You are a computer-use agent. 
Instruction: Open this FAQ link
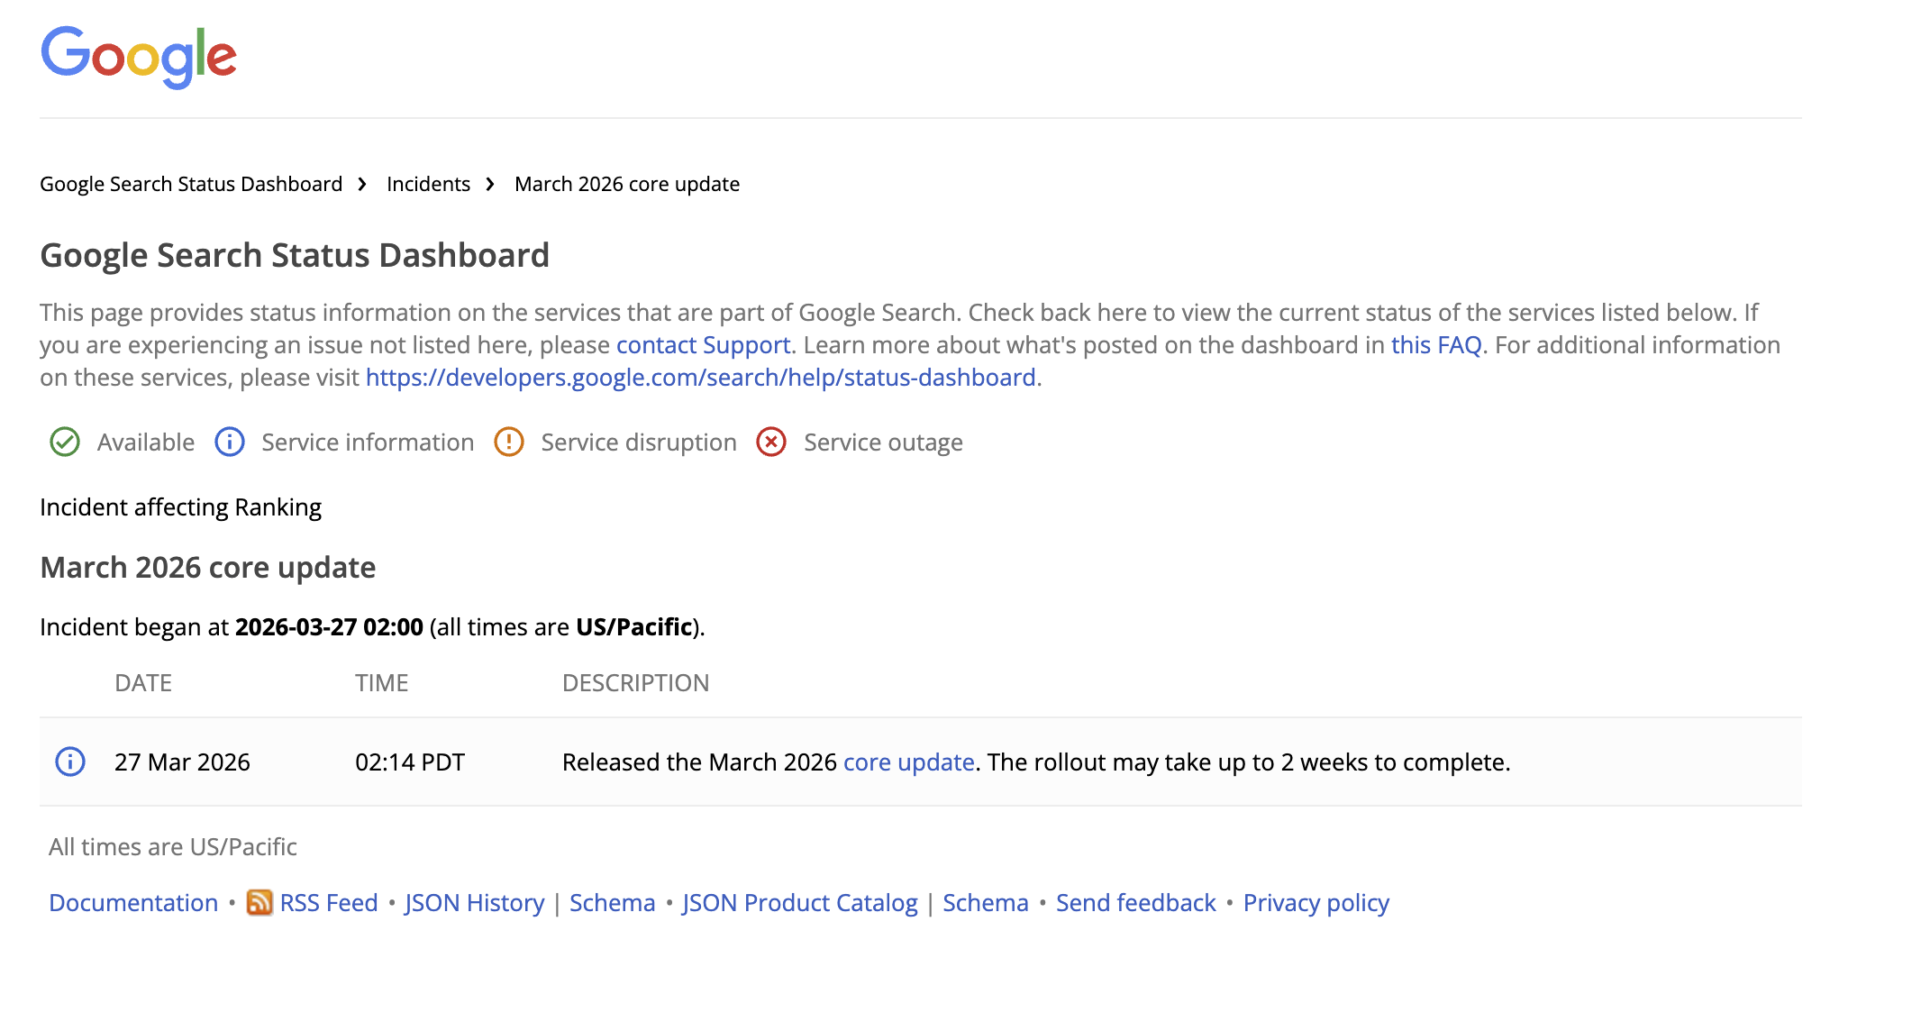click(x=1435, y=344)
